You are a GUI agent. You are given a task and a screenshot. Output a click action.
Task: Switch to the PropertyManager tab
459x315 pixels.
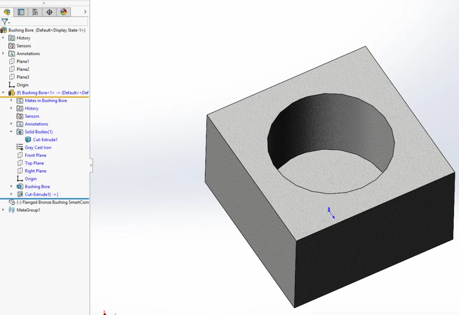(x=21, y=12)
